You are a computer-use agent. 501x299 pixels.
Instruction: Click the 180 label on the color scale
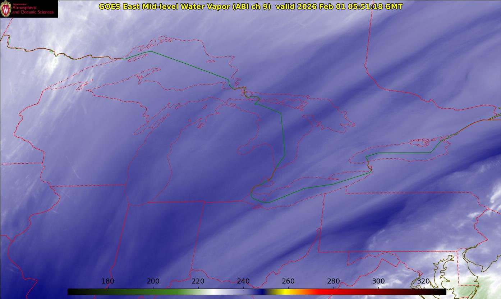click(x=108, y=281)
